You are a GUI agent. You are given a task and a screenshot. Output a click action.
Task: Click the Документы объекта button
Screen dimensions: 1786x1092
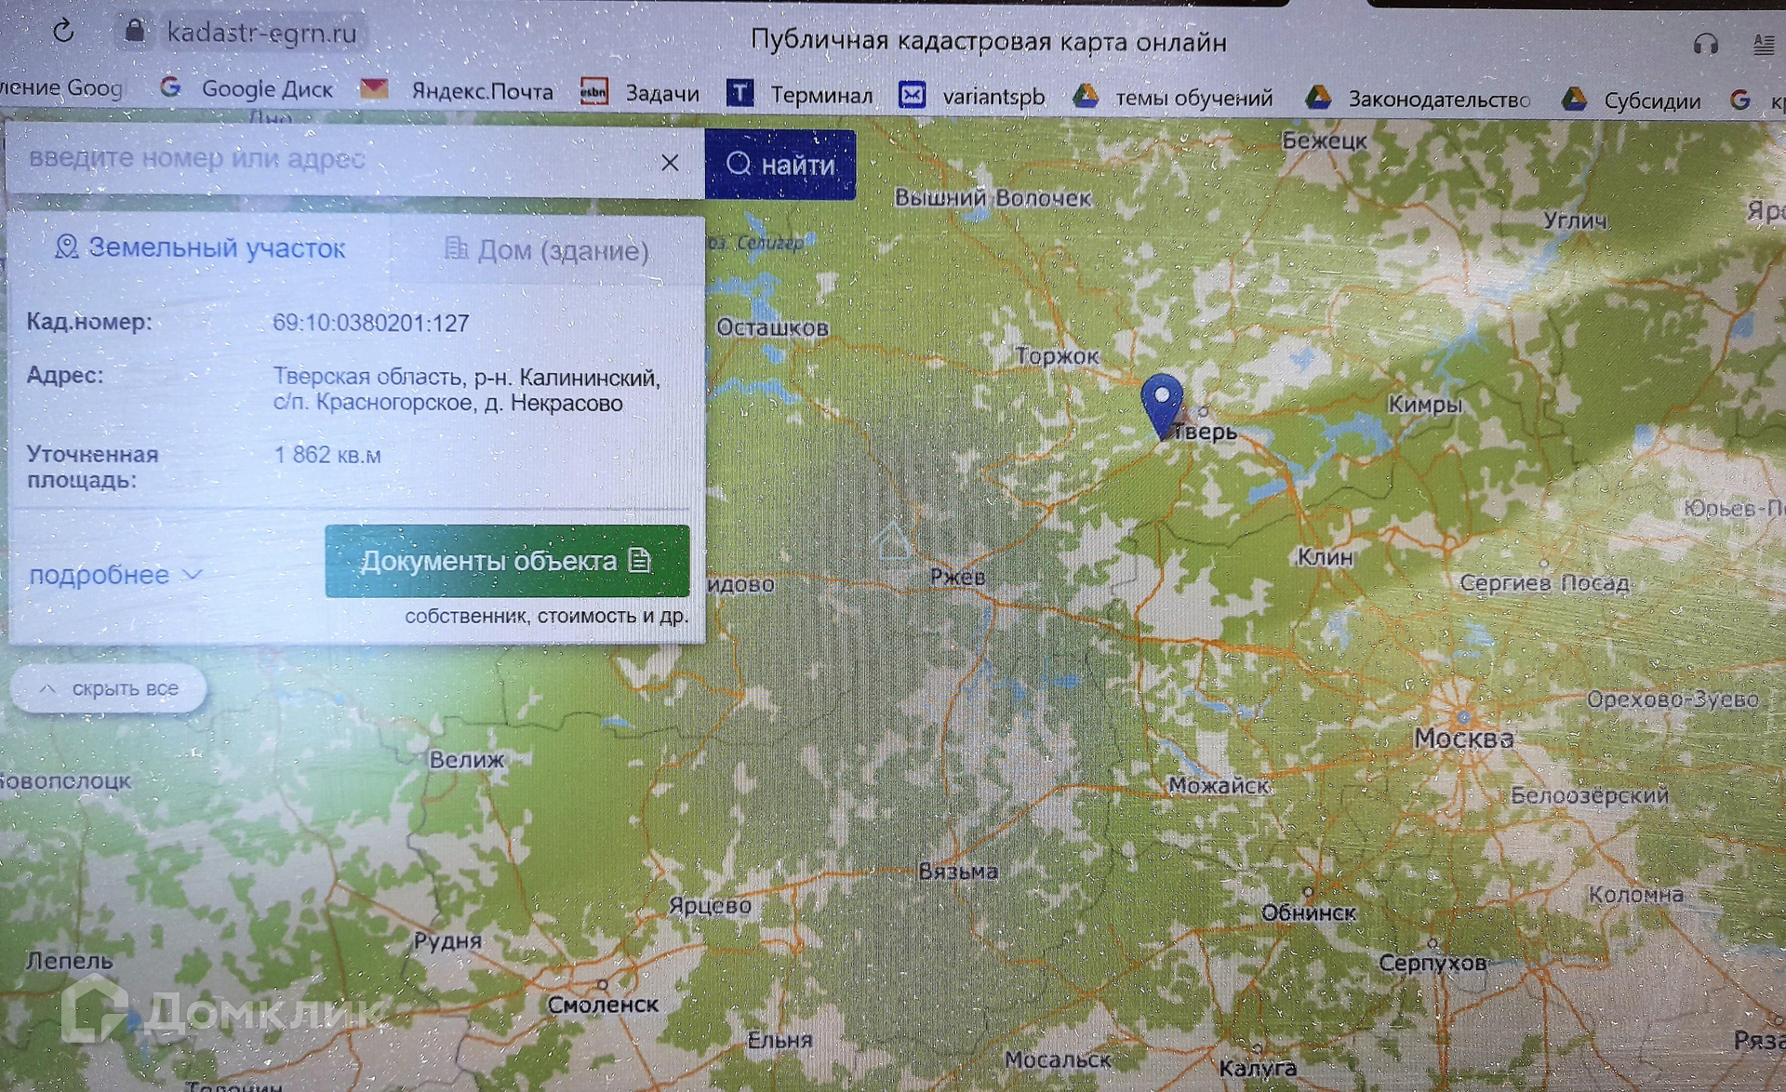click(x=507, y=561)
